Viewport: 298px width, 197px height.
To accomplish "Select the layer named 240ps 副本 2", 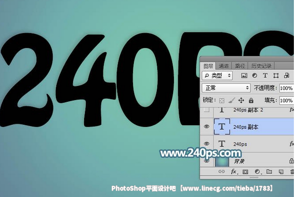I will 248,110.
